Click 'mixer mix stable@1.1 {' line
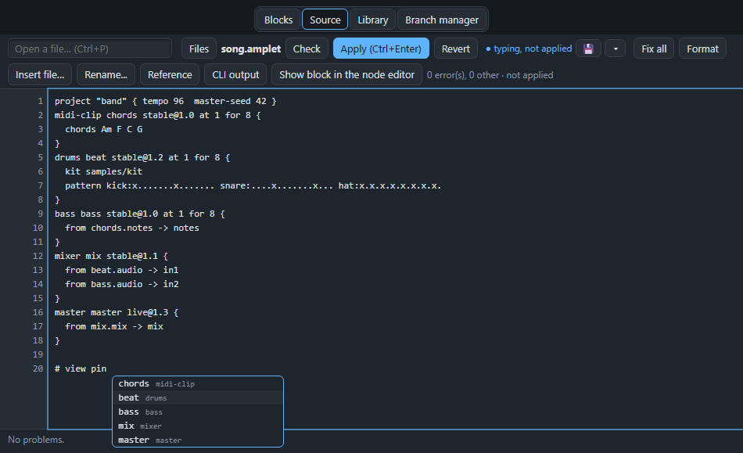 coord(111,256)
